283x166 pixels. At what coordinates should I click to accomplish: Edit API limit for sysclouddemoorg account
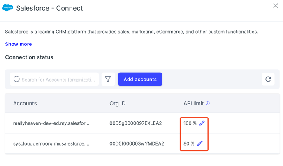(x=200, y=143)
